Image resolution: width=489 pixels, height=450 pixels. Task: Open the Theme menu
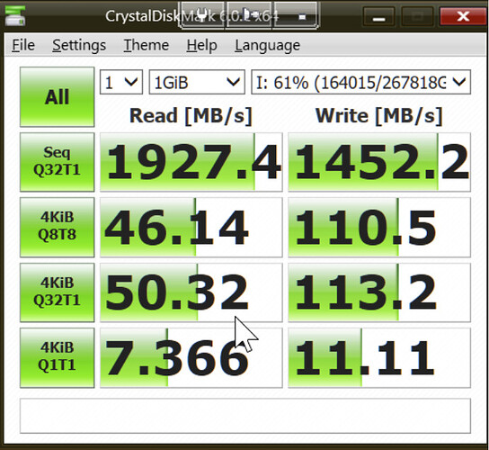coord(147,46)
